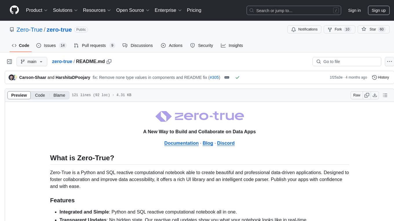Switch to Code view of README

point(40,95)
